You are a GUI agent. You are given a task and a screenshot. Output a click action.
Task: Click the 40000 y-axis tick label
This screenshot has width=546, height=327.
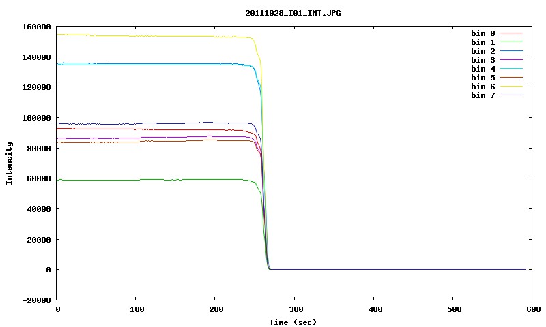click(x=39, y=209)
